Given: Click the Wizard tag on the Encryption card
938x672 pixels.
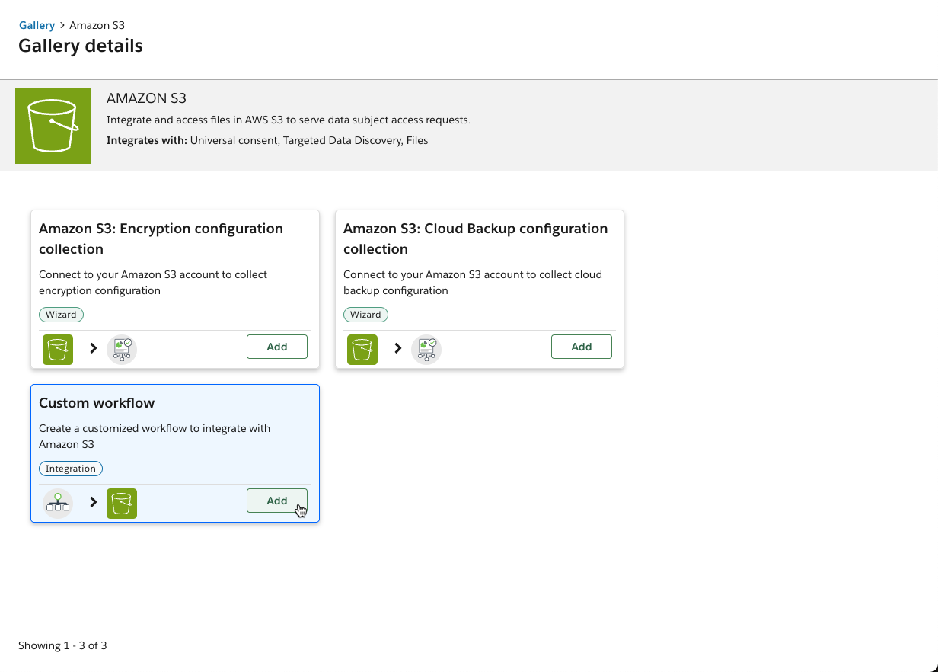Looking at the screenshot, I should [x=61, y=314].
